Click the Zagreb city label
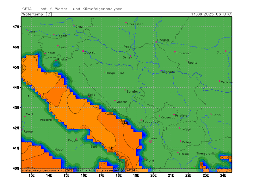Viewport: 253px width, 189px height. (90, 52)
